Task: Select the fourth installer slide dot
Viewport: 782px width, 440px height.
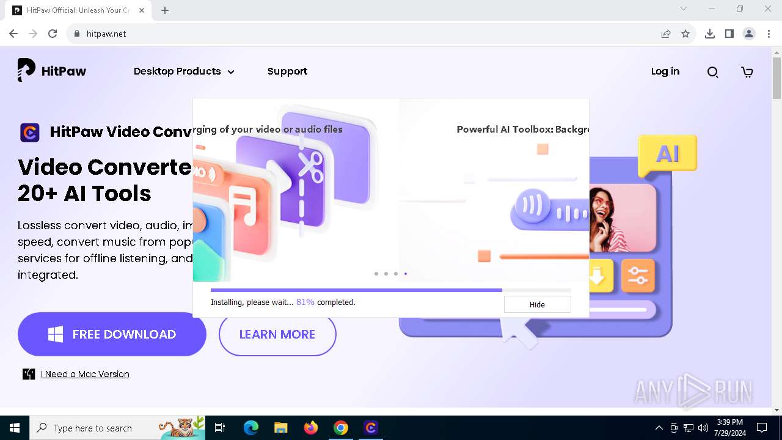Action: pos(406,274)
